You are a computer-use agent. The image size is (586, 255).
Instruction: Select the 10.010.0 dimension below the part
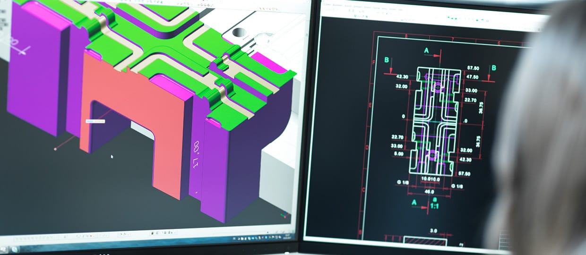pyautogui.click(x=431, y=179)
